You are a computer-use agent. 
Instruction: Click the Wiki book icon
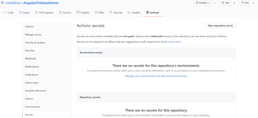[96, 13]
